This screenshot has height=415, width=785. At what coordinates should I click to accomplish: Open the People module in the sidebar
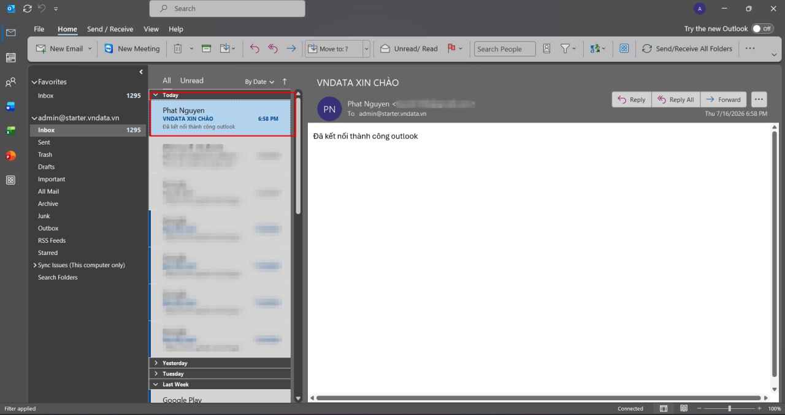pyautogui.click(x=10, y=82)
